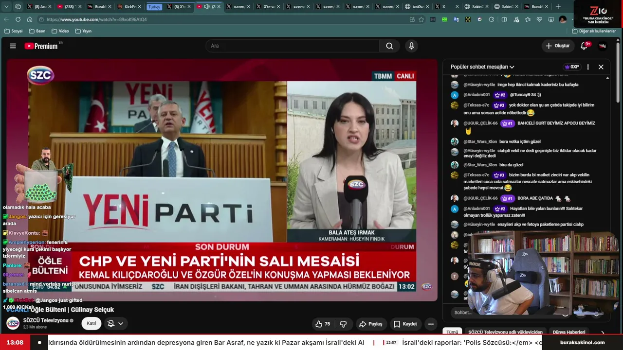Screen dimensions: 623x350
Task: Open more actions ellipsis under video
Action: click(x=431, y=324)
